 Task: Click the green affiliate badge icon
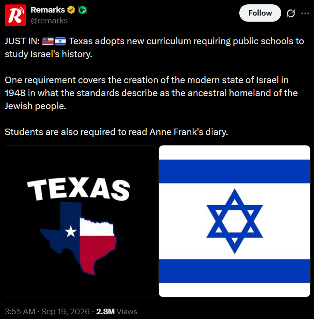[82, 10]
